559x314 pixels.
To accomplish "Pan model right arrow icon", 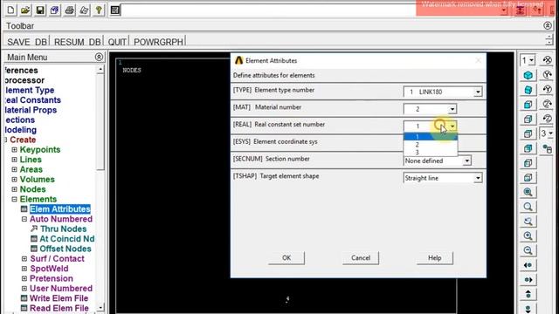I will (x=528, y=279).
